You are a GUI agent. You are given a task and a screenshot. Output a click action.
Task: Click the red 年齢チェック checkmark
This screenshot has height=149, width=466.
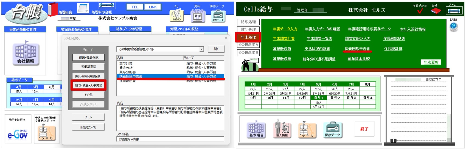click(x=420, y=11)
